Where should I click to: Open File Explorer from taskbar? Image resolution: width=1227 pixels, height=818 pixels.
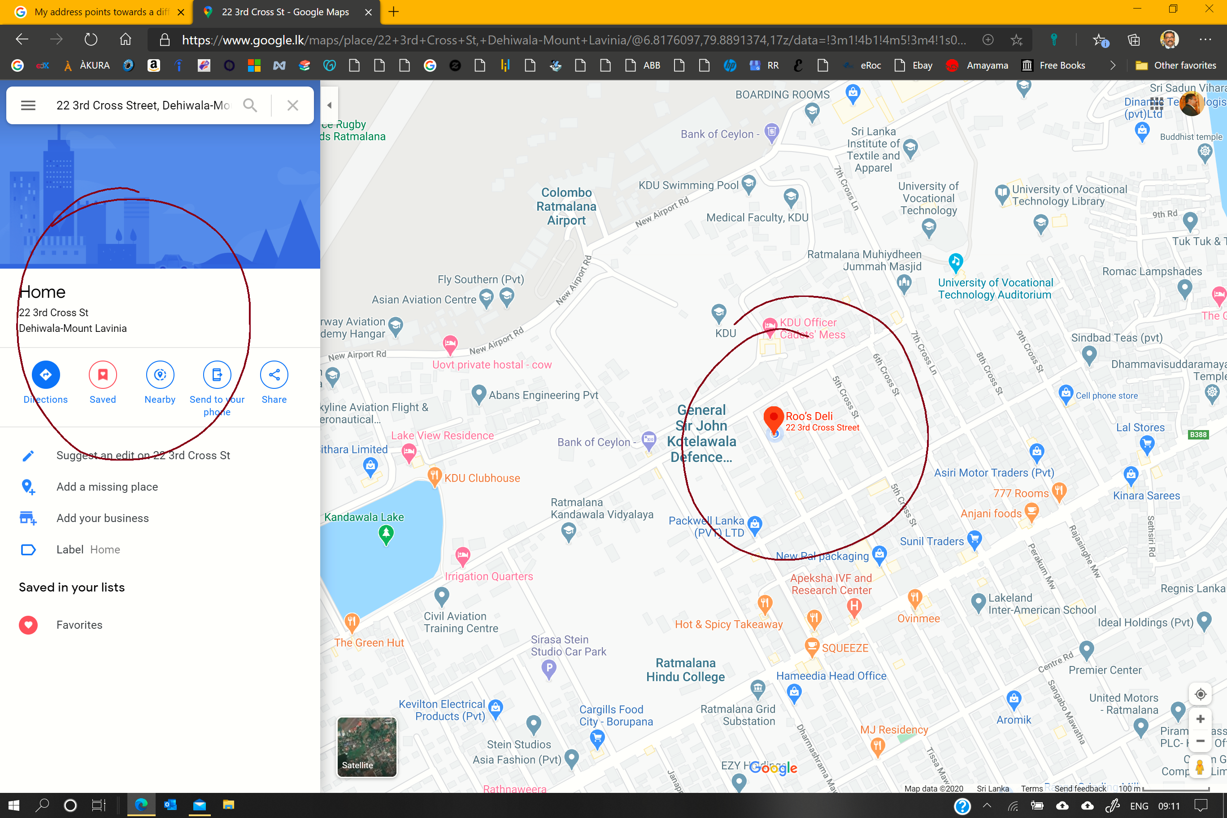click(229, 805)
